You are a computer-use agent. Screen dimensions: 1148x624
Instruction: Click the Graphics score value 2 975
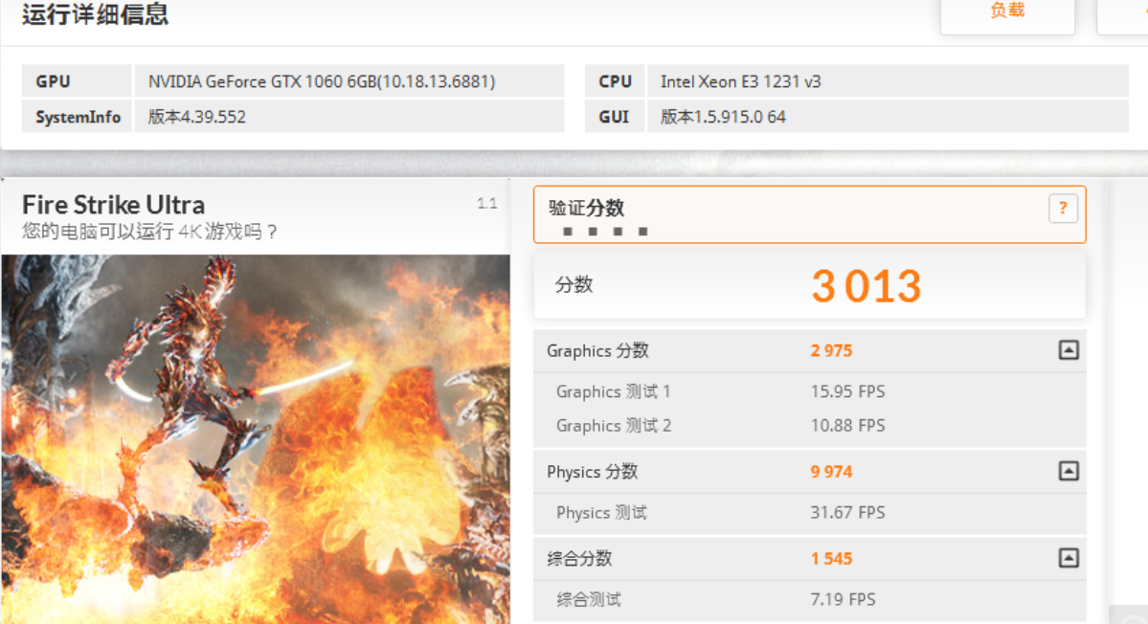click(x=831, y=351)
